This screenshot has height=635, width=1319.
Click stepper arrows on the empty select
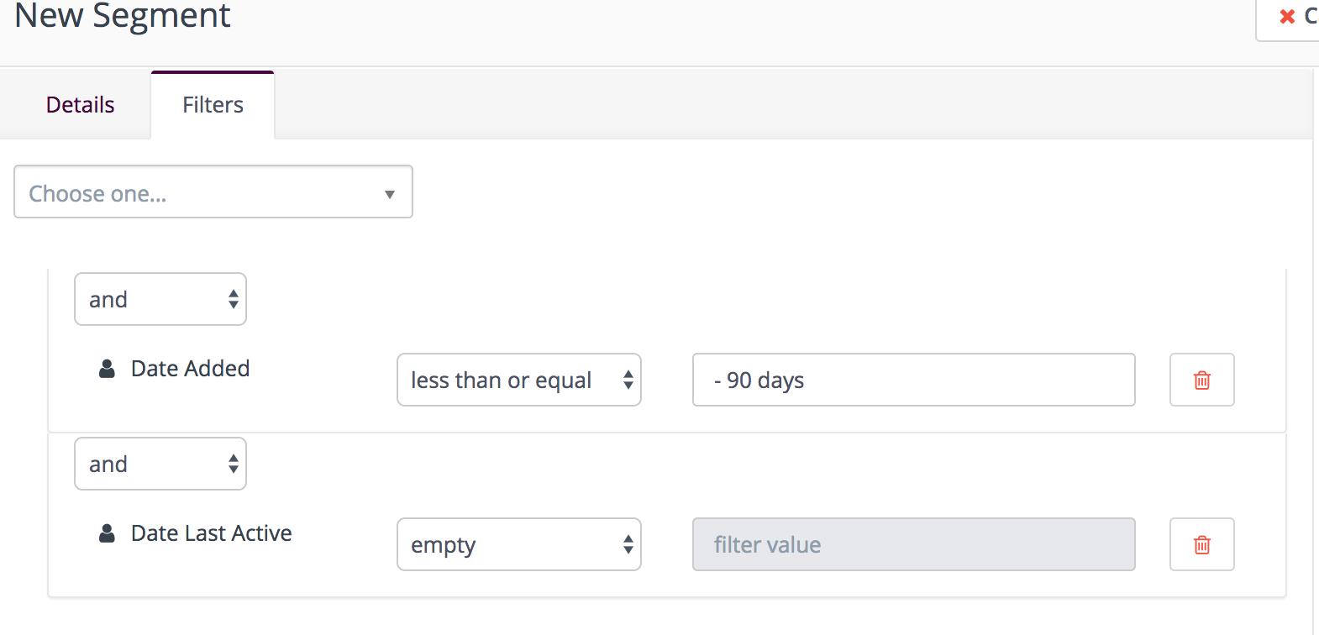click(628, 545)
